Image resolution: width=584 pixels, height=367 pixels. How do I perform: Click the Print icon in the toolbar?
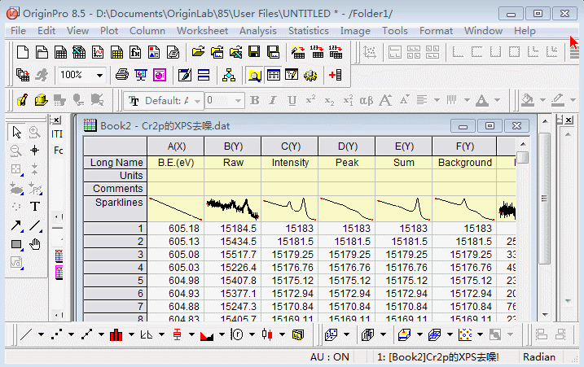121,75
